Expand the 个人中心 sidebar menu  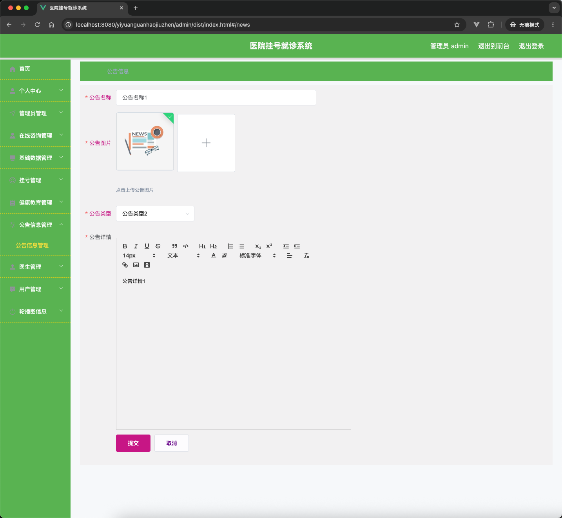pyautogui.click(x=35, y=91)
